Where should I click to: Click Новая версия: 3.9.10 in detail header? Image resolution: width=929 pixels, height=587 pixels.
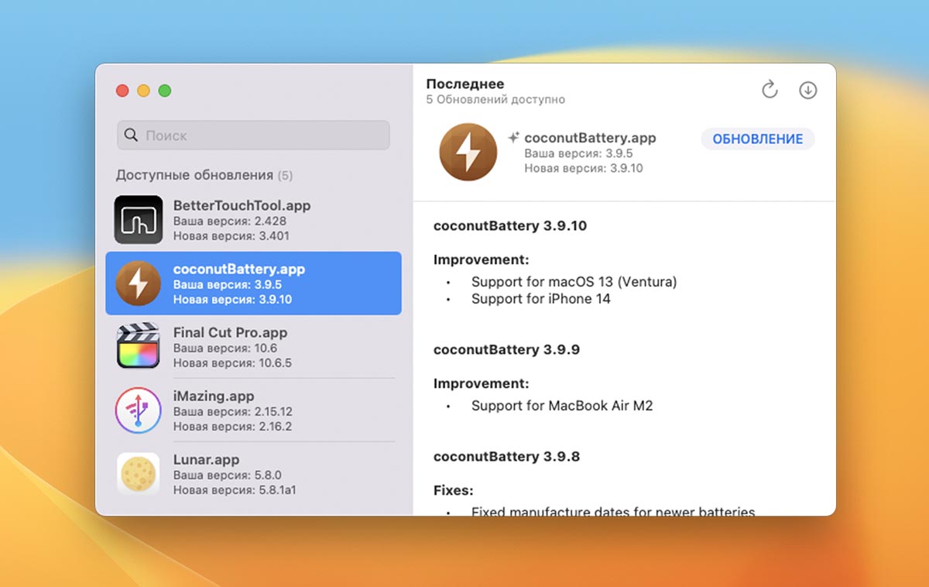tap(584, 168)
